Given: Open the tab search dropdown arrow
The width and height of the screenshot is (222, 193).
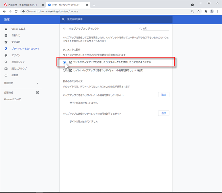Looking at the screenshot, I should (192, 5).
